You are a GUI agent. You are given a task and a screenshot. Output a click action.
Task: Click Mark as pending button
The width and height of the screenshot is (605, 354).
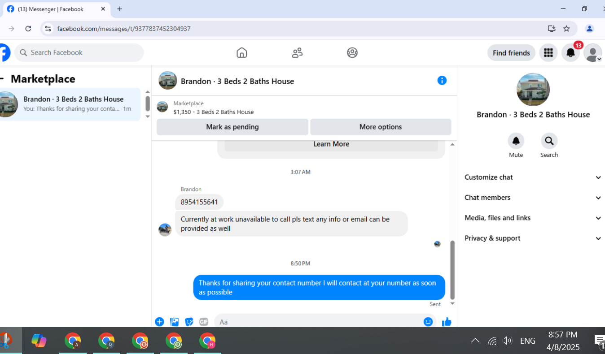[232, 127]
